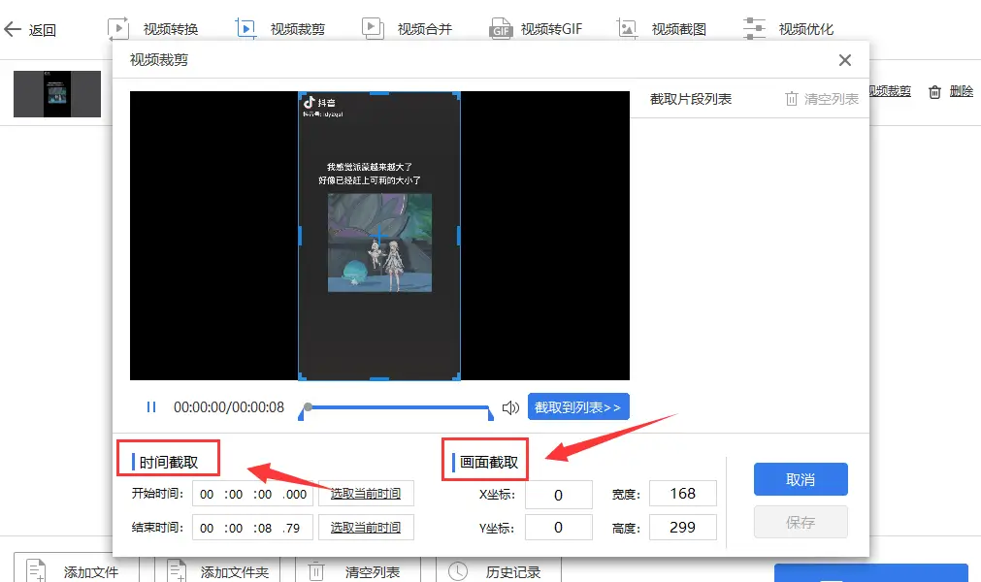Image resolution: width=981 pixels, height=582 pixels.
Task: Select the video thumbnail in file list
Action: [x=57, y=94]
